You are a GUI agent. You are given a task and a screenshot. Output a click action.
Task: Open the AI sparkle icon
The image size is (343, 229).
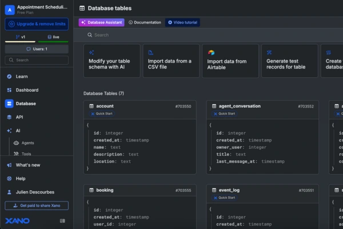click(9, 131)
